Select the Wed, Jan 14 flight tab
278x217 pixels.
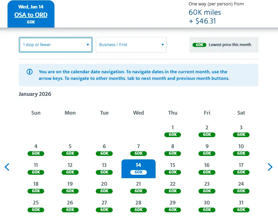[x=31, y=14]
